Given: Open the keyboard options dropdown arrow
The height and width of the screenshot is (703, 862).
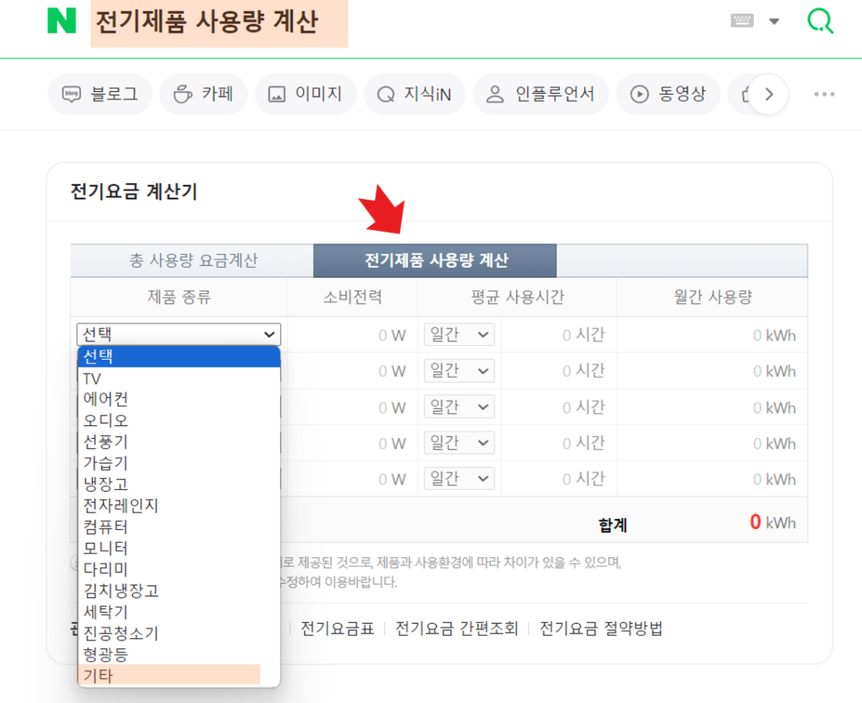Looking at the screenshot, I should click(x=774, y=22).
